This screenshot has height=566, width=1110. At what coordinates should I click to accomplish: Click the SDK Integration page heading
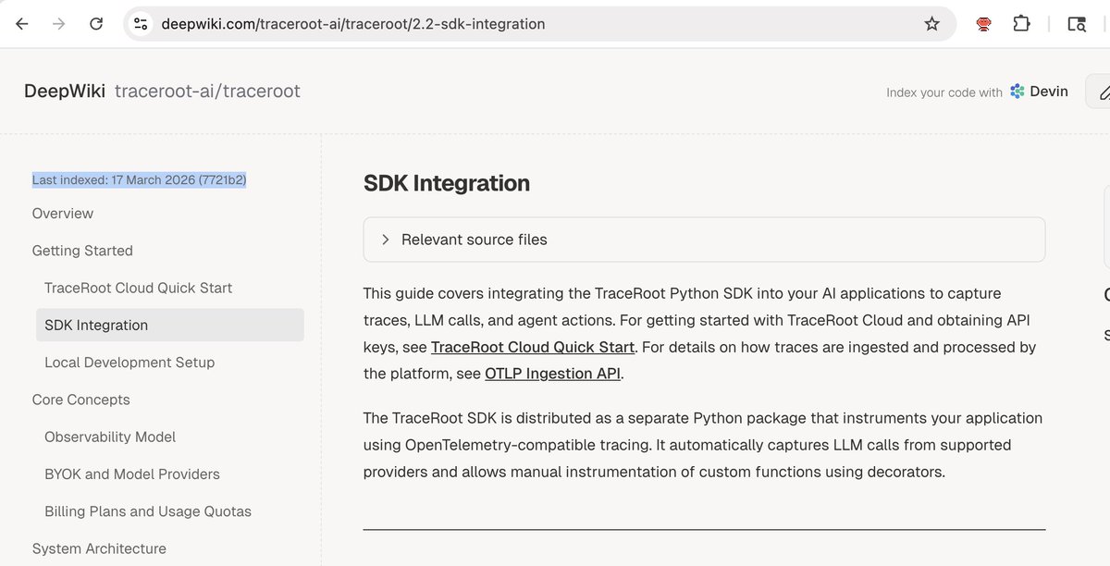click(x=447, y=183)
